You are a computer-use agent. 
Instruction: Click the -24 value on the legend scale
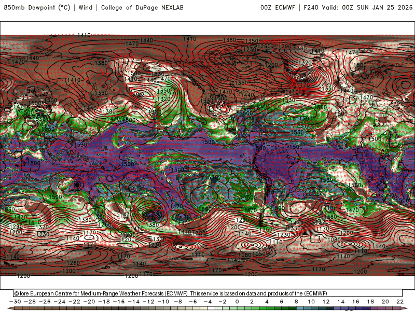(60, 302)
